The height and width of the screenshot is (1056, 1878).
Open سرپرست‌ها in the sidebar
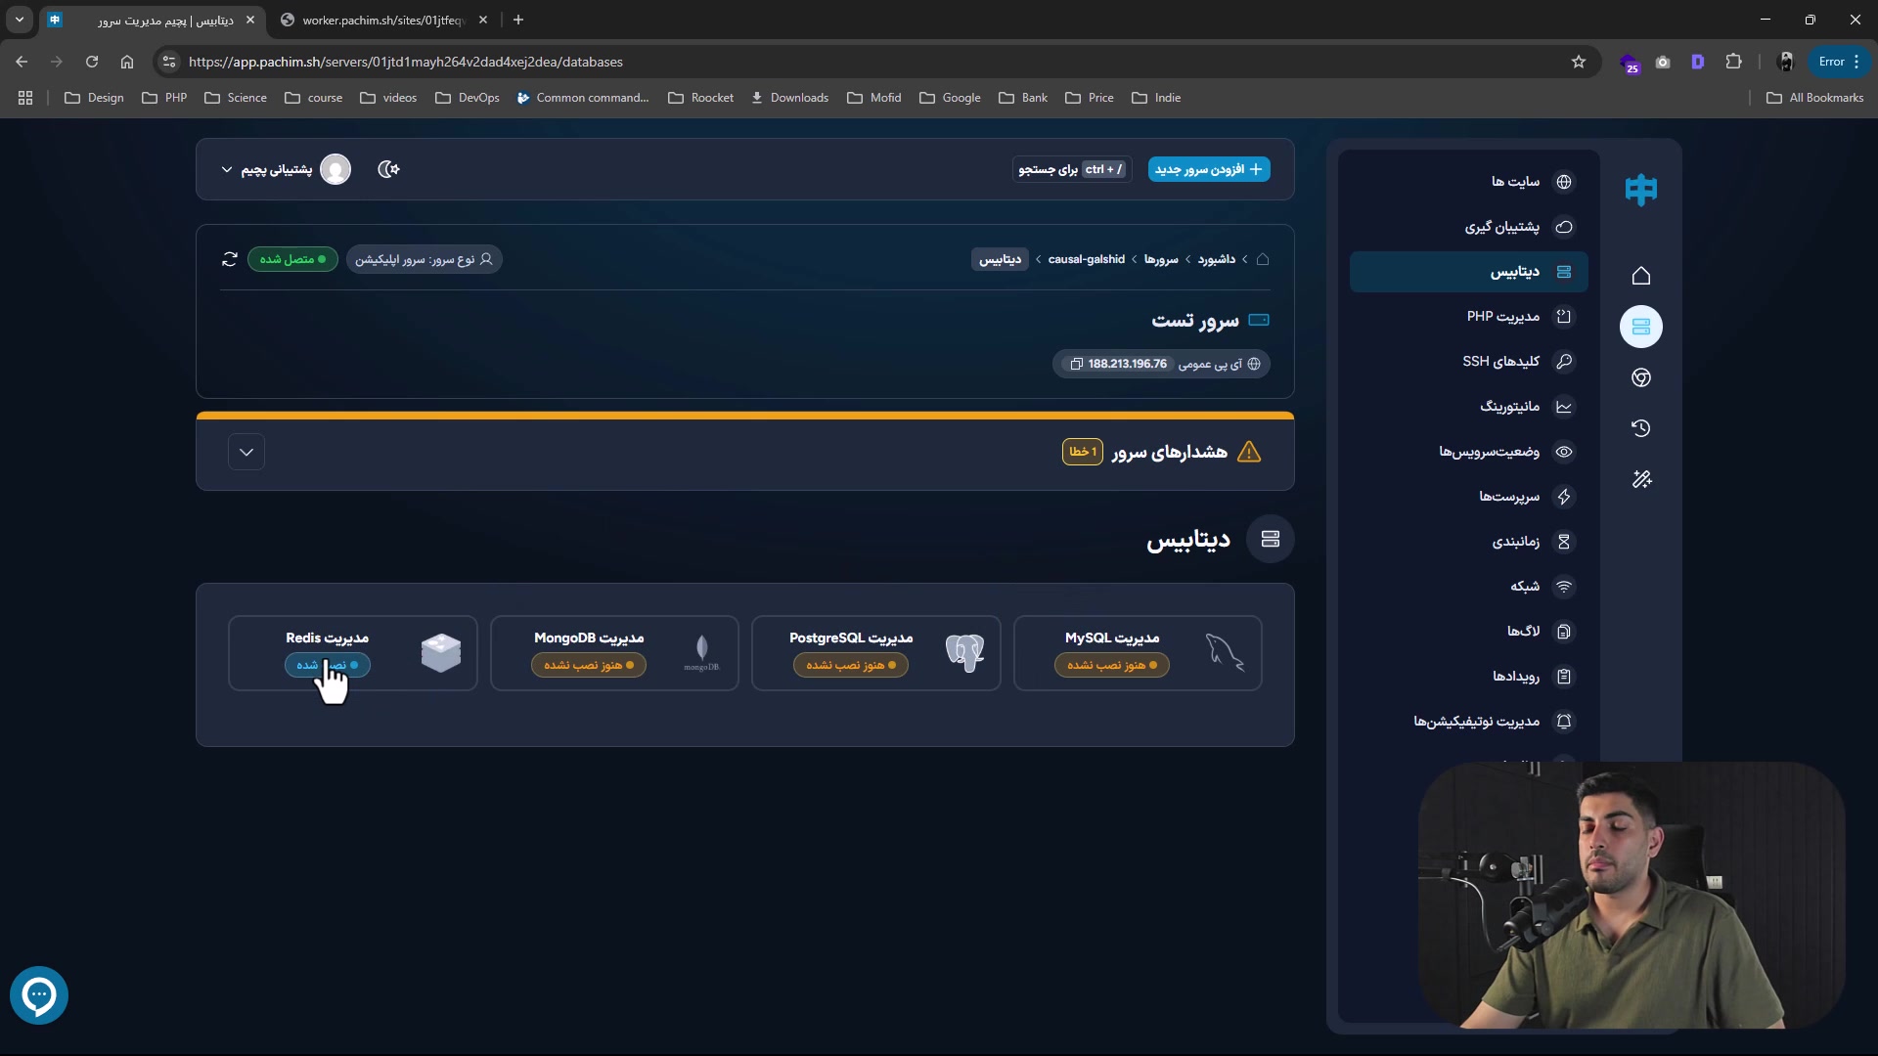[x=1468, y=497]
